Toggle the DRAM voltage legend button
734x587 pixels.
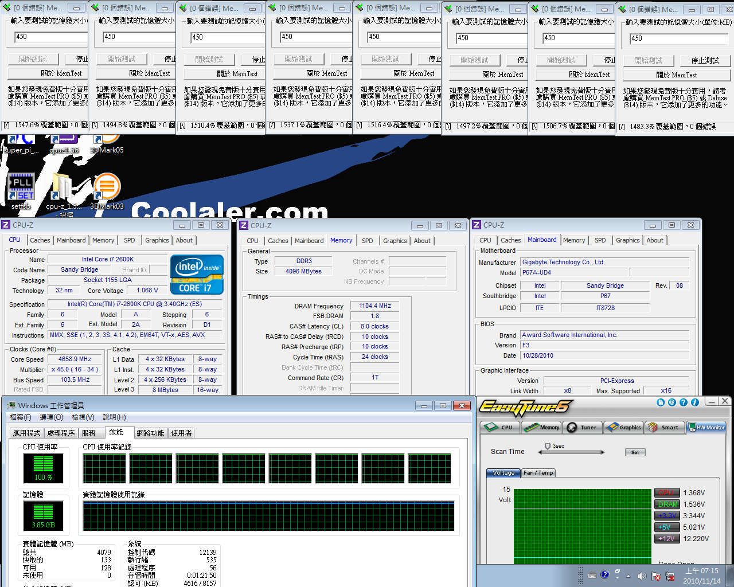click(667, 504)
